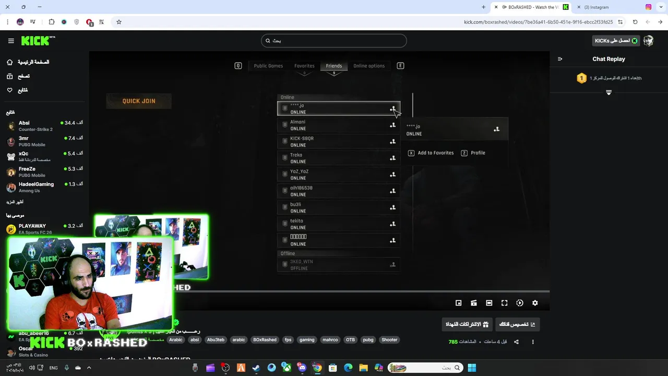Select friend tekito in the list
This screenshot has width=668, height=376.
(x=339, y=224)
